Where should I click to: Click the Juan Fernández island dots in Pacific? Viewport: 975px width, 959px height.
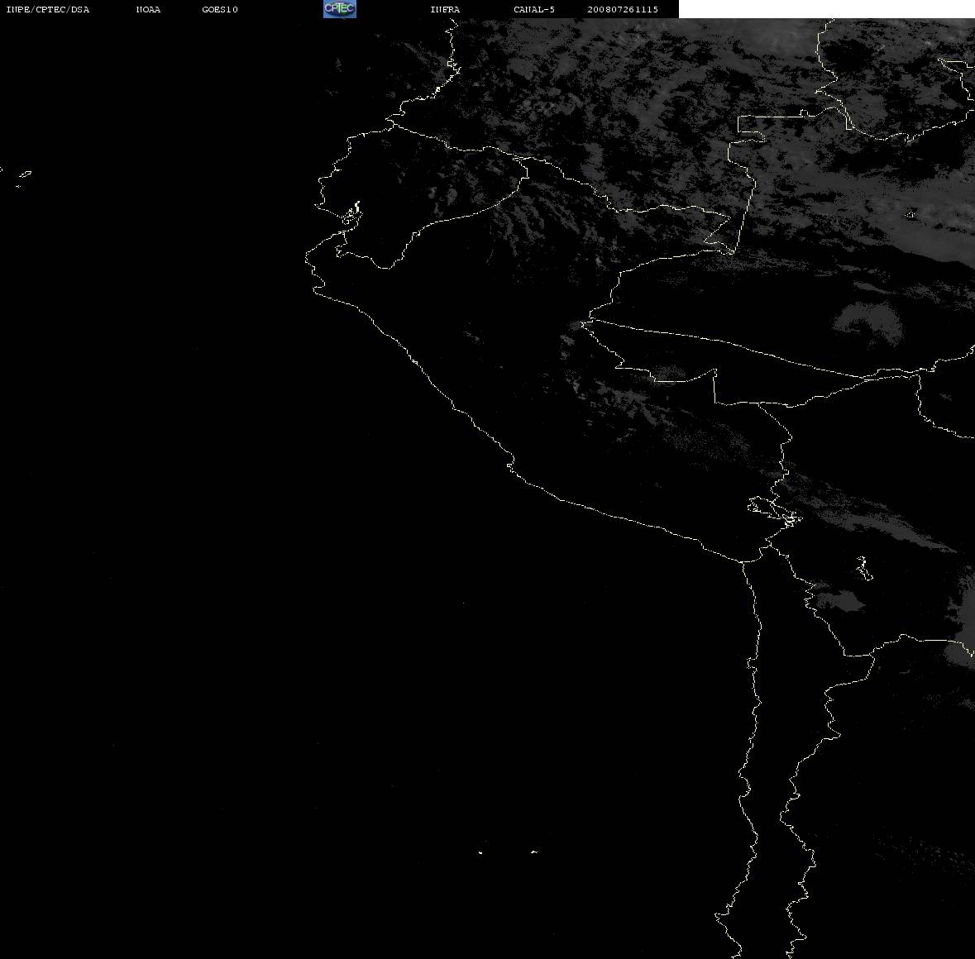(507, 852)
